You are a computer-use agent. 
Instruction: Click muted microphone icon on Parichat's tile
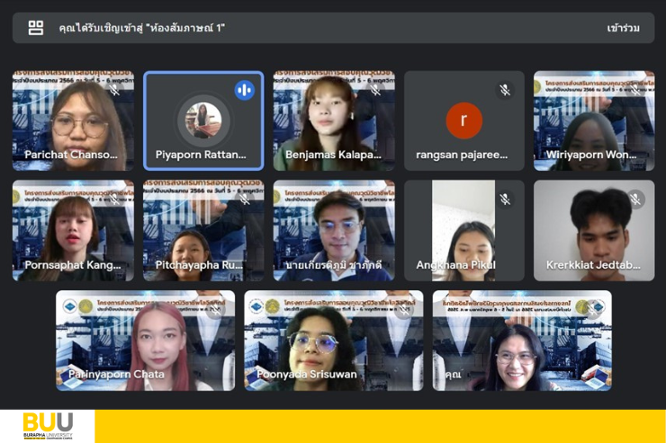coord(114,90)
